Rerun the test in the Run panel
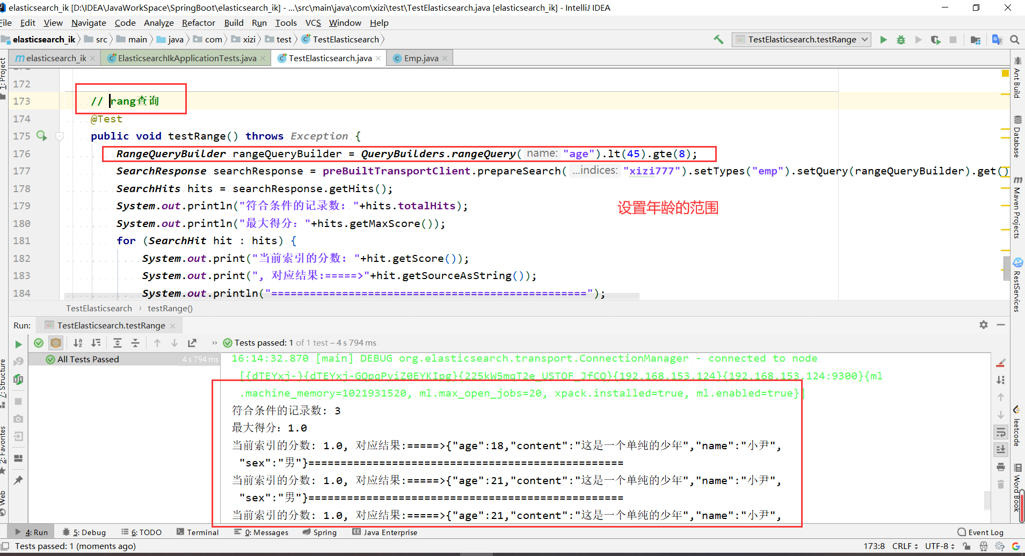1025x556 pixels. click(x=18, y=344)
